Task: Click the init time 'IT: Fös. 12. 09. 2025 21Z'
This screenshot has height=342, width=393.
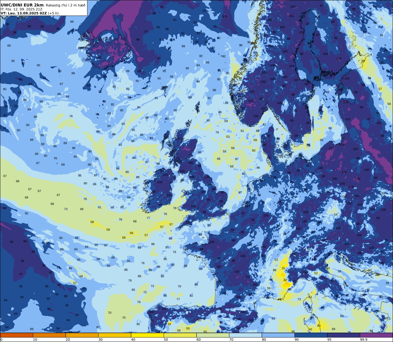Action: click(x=21, y=9)
